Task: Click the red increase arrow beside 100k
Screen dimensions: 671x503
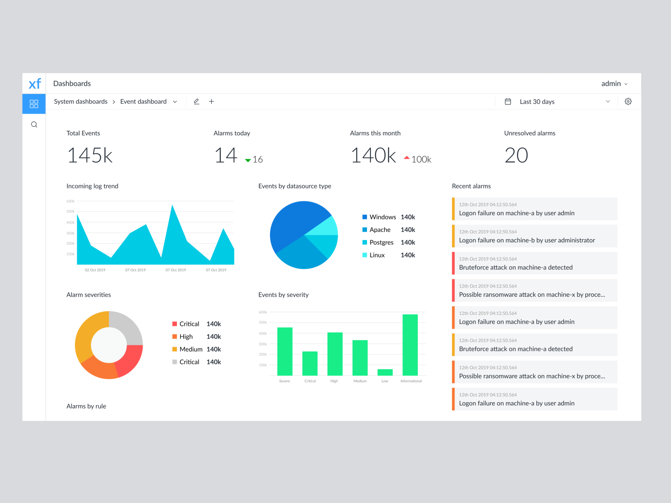Action: point(406,158)
